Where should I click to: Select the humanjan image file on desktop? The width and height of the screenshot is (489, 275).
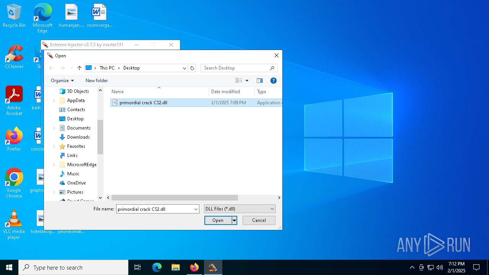[71, 16]
